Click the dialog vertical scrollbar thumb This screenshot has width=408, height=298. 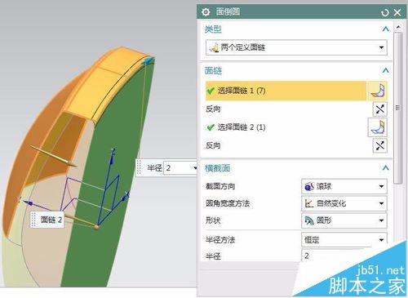[398, 108]
